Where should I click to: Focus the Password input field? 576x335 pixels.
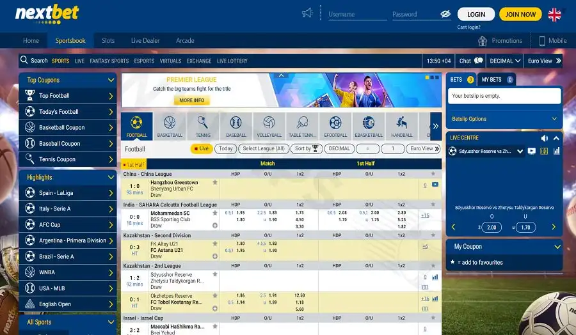(x=415, y=14)
